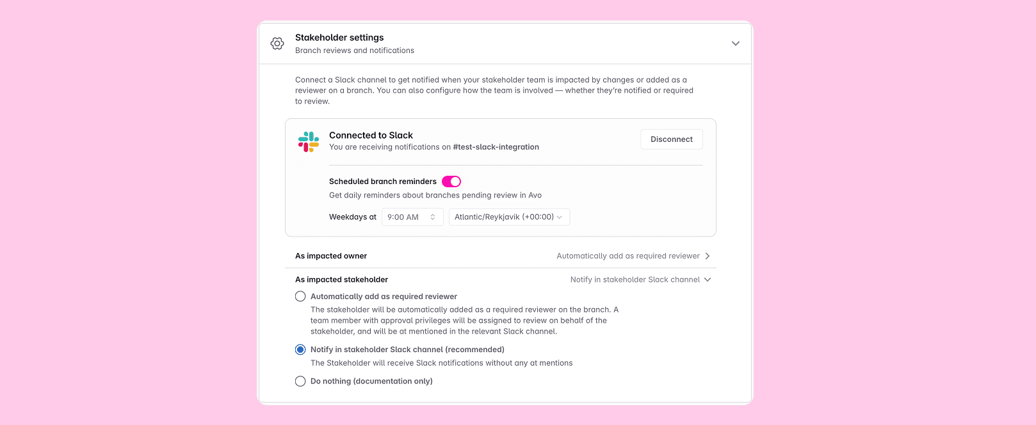The image size is (1036, 425).
Task: Click the dropdown caret on the timezone selector
Action: click(x=559, y=217)
